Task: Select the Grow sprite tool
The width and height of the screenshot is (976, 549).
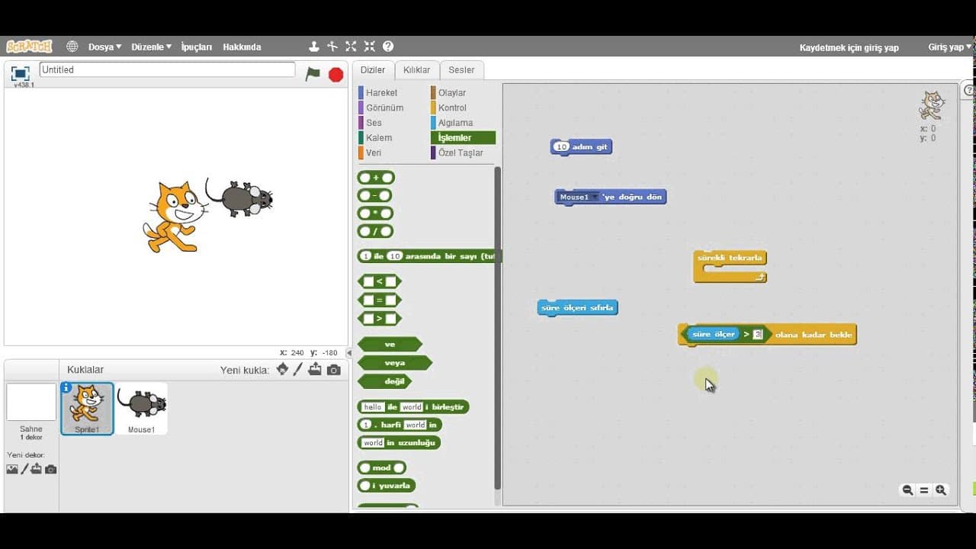Action: pos(351,47)
